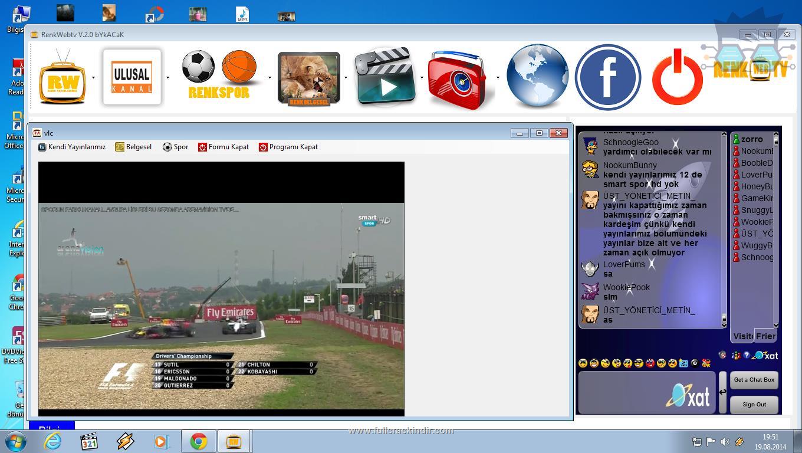Select user BoobleD in visitor list
Viewport: 802px width, 453px height.
[x=752, y=163]
